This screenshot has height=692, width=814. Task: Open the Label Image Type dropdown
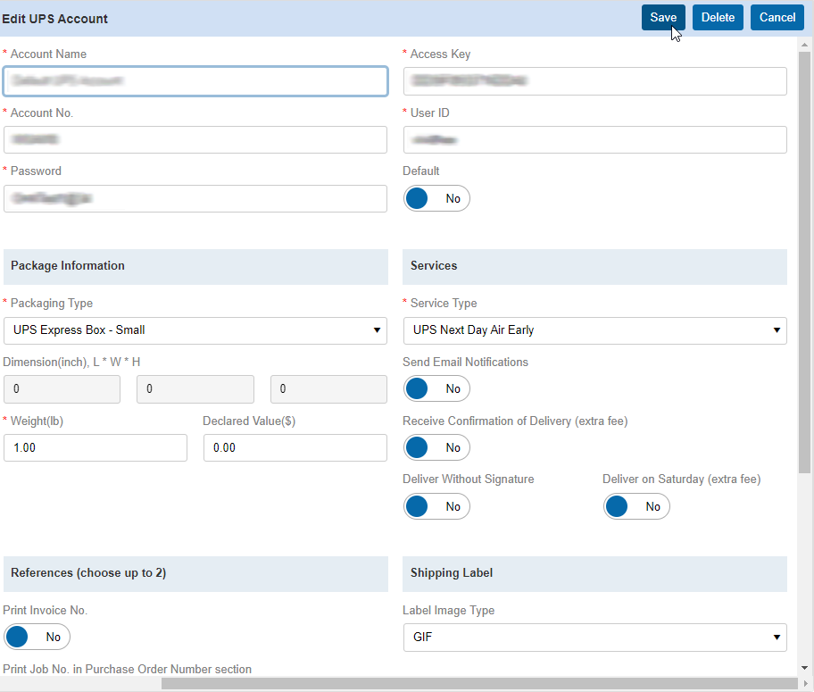click(594, 638)
